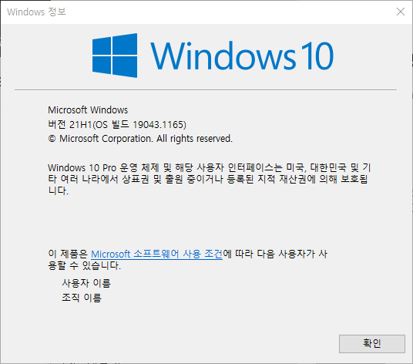
Task: Click the 'Windows 정보' title bar text
Action: pyautogui.click(x=36, y=12)
